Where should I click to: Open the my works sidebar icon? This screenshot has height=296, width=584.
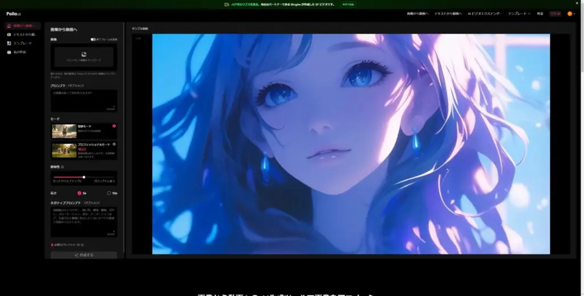[9, 52]
